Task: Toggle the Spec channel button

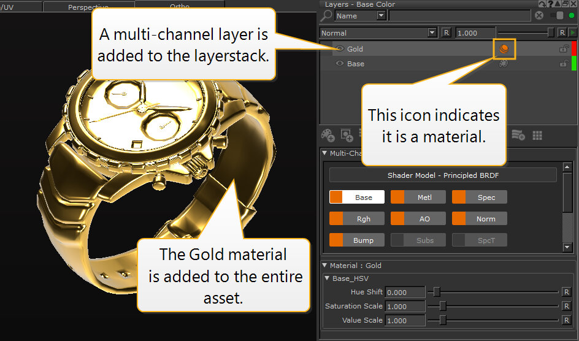Action: click(480, 197)
